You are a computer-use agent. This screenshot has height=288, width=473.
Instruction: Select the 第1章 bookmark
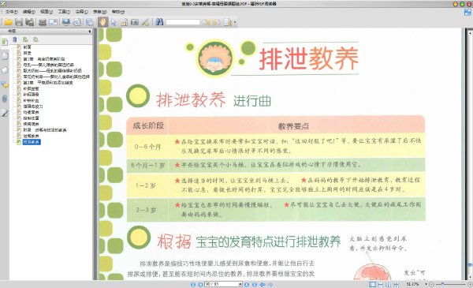[44, 59]
